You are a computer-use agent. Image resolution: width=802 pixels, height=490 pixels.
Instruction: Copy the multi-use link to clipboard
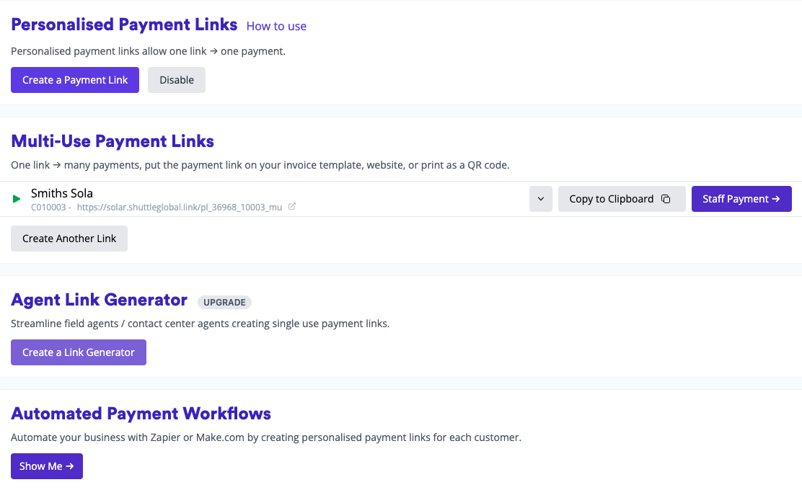(622, 199)
